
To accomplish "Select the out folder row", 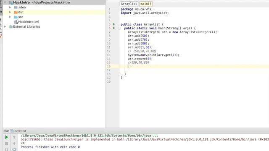I will 54,12.
